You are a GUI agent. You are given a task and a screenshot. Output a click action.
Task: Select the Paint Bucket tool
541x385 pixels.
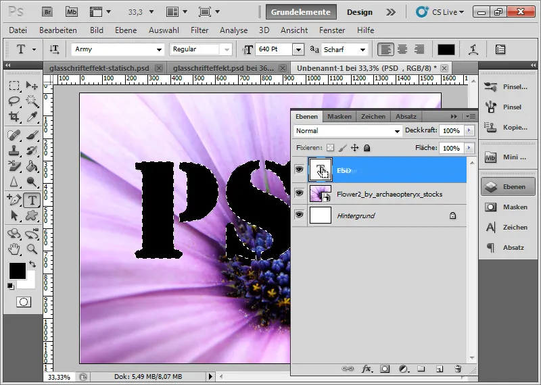point(32,166)
